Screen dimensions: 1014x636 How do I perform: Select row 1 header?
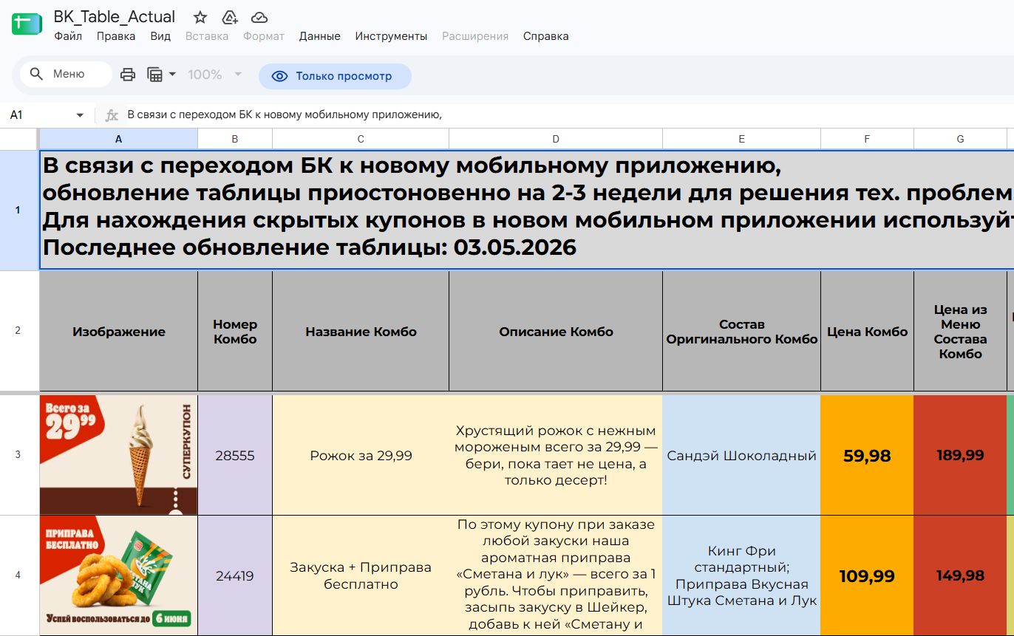[18, 210]
